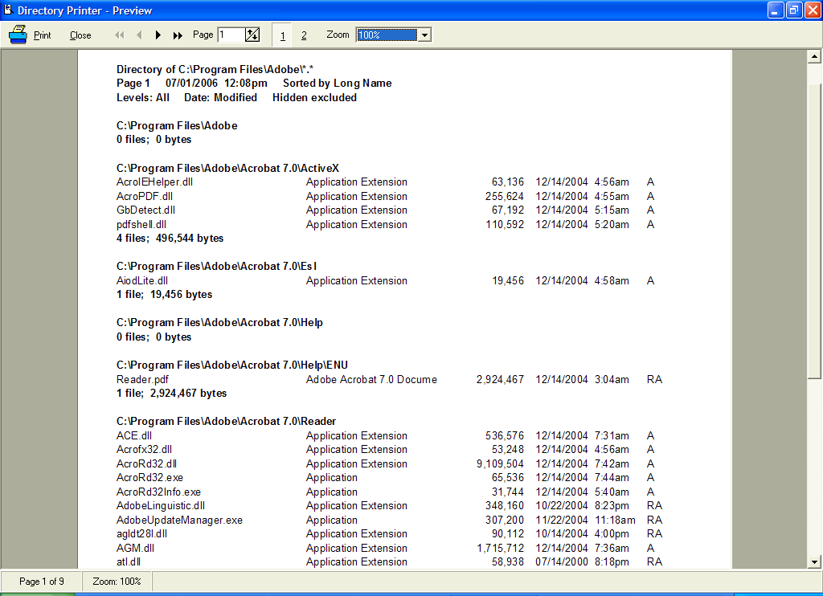Select the 100% zoom combo box field
Image resolution: width=823 pixels, height=596 pixels.
(x=387, y=35)
